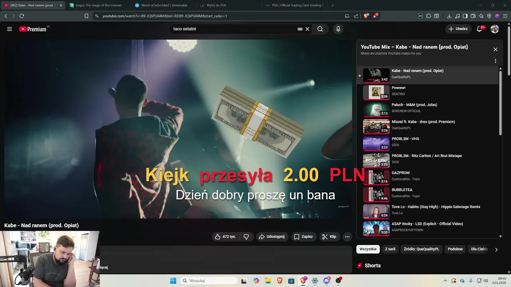Open the Brave main menu

(505, 16)
